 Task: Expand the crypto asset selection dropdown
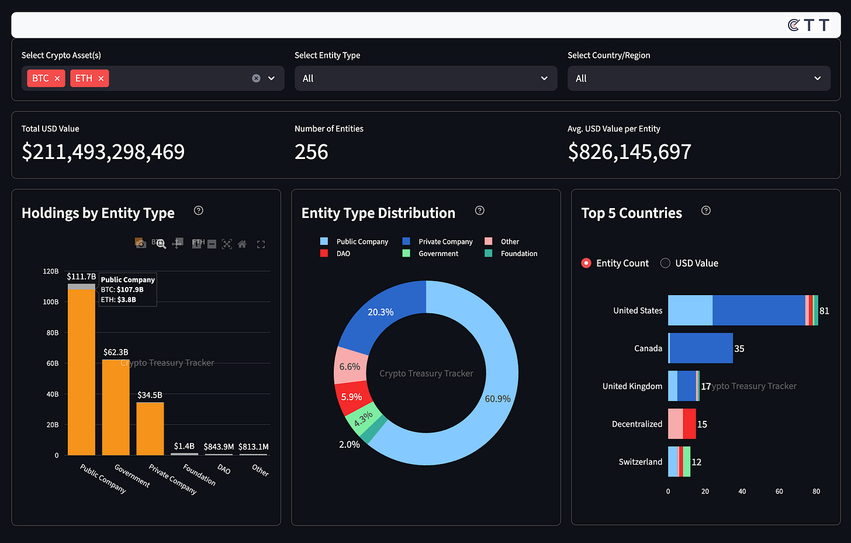tap(271, 78)
